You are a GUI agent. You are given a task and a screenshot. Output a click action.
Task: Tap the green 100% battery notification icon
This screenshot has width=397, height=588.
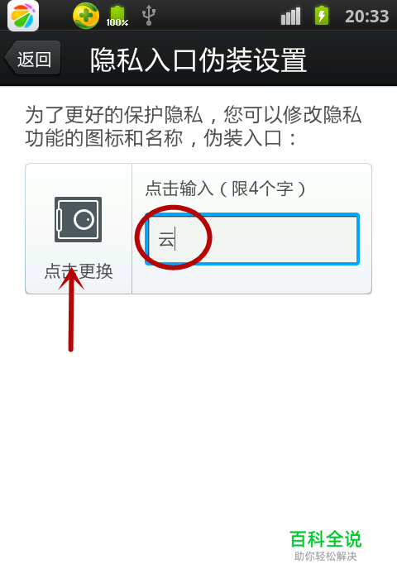117,16
